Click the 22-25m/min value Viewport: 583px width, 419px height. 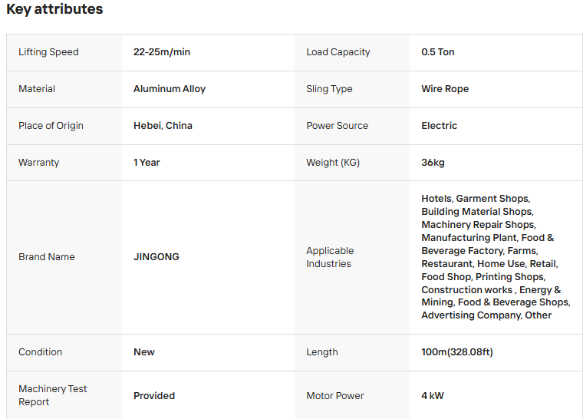pyautogui.click(x=161, y=52)
